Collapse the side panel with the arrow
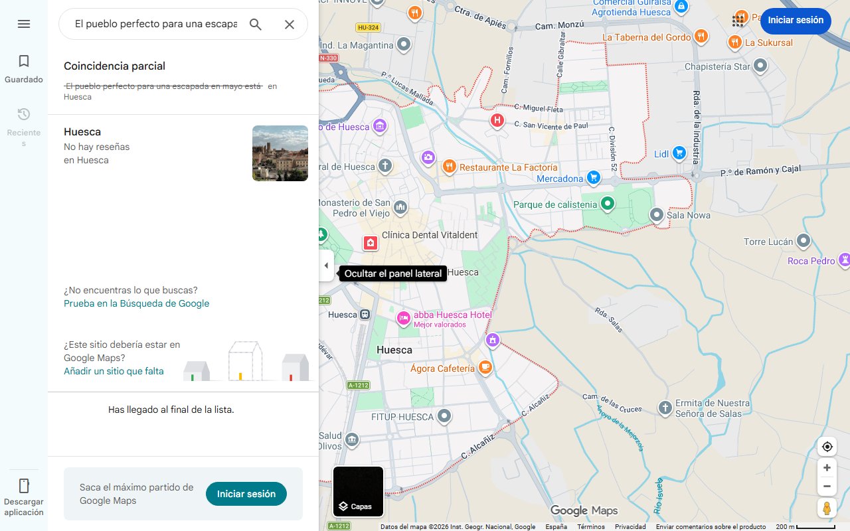 click(326, 265)
